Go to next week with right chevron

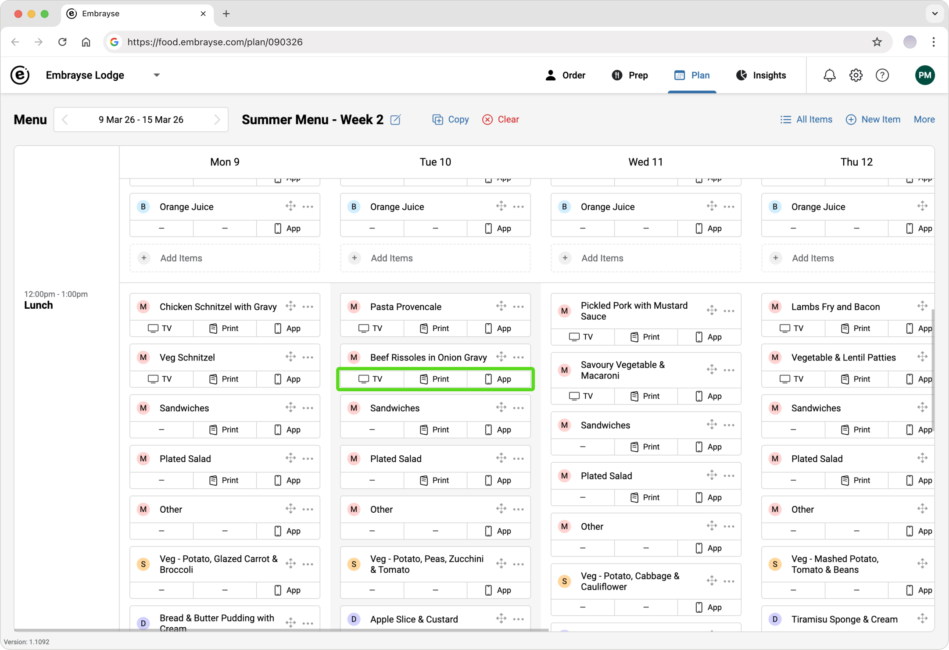(217, 119)
